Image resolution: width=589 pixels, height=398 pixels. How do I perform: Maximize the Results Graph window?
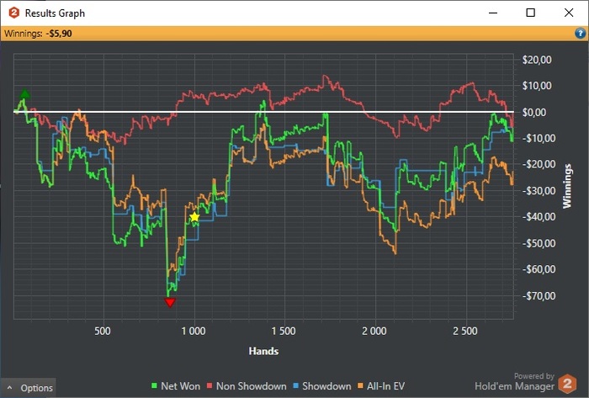530,13
